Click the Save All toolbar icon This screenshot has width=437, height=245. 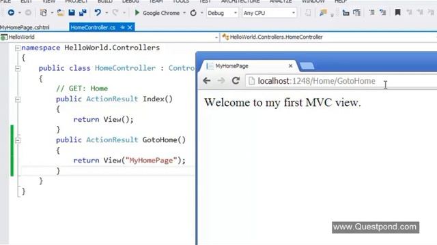(x=83, y=12)
